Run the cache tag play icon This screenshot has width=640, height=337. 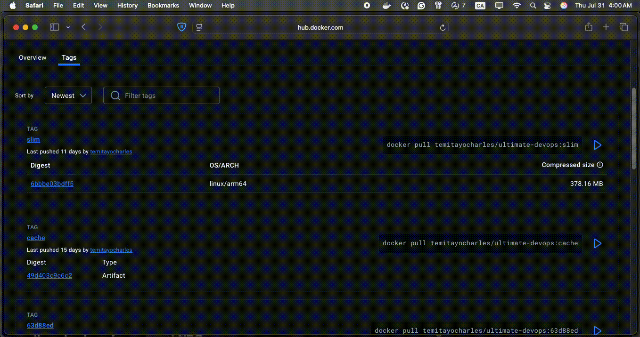coord(597,243)
